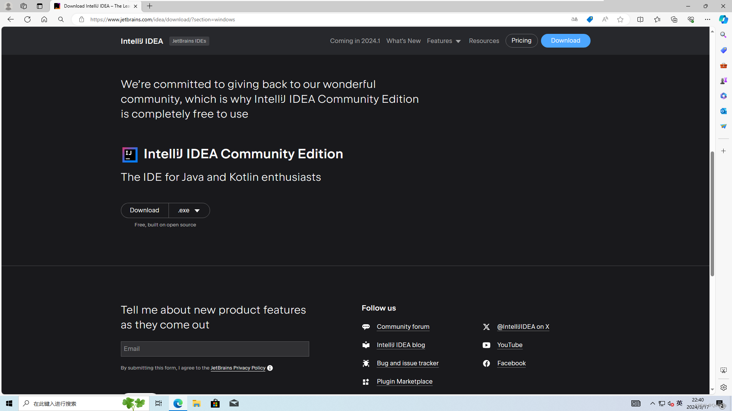The height and width of the screenshot is (411, 732).
Task: Click the Download Community Edition button
Action: pyautogui.click(x=145, y=210)
